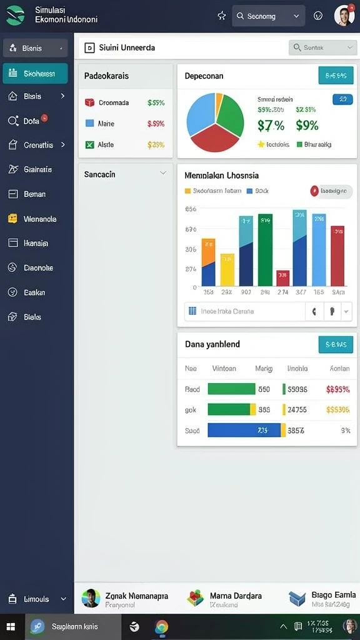This screenshot has height=640, width=360.
Task: Open the user profile avatar at top right
Action: click(344, 16)
